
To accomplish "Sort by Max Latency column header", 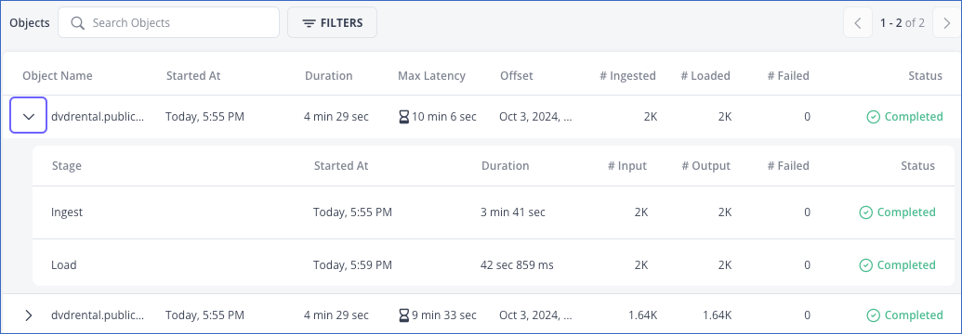I will click(431, 76).
